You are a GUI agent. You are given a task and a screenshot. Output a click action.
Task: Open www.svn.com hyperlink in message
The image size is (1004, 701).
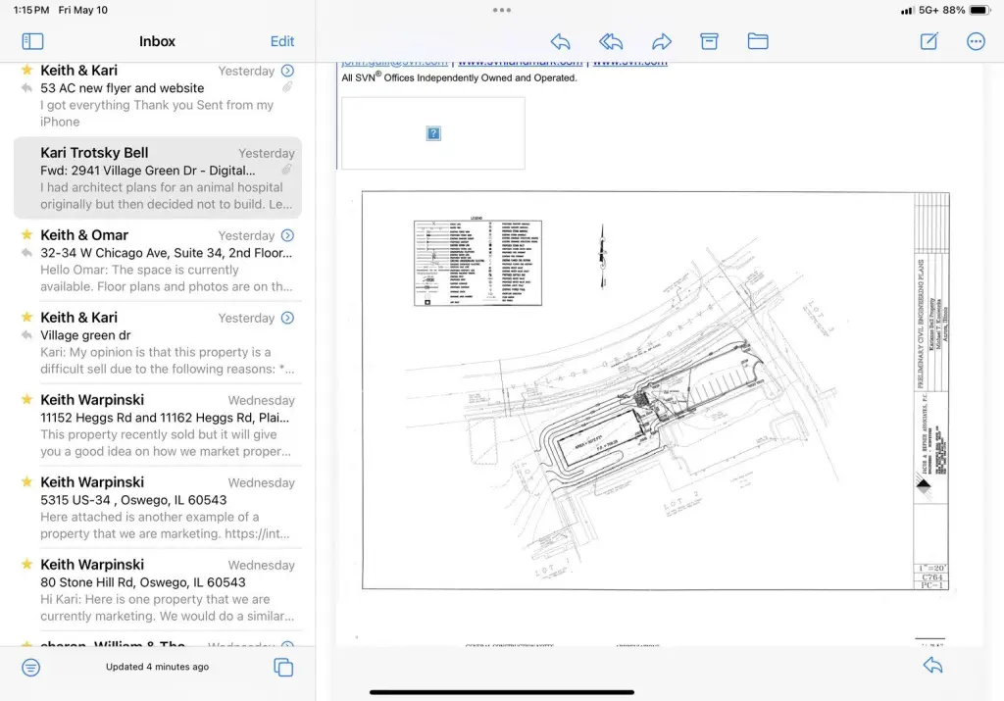(x=629, y=63)
